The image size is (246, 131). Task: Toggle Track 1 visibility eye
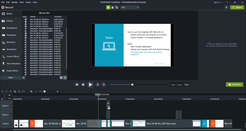(x=11, y=122)
